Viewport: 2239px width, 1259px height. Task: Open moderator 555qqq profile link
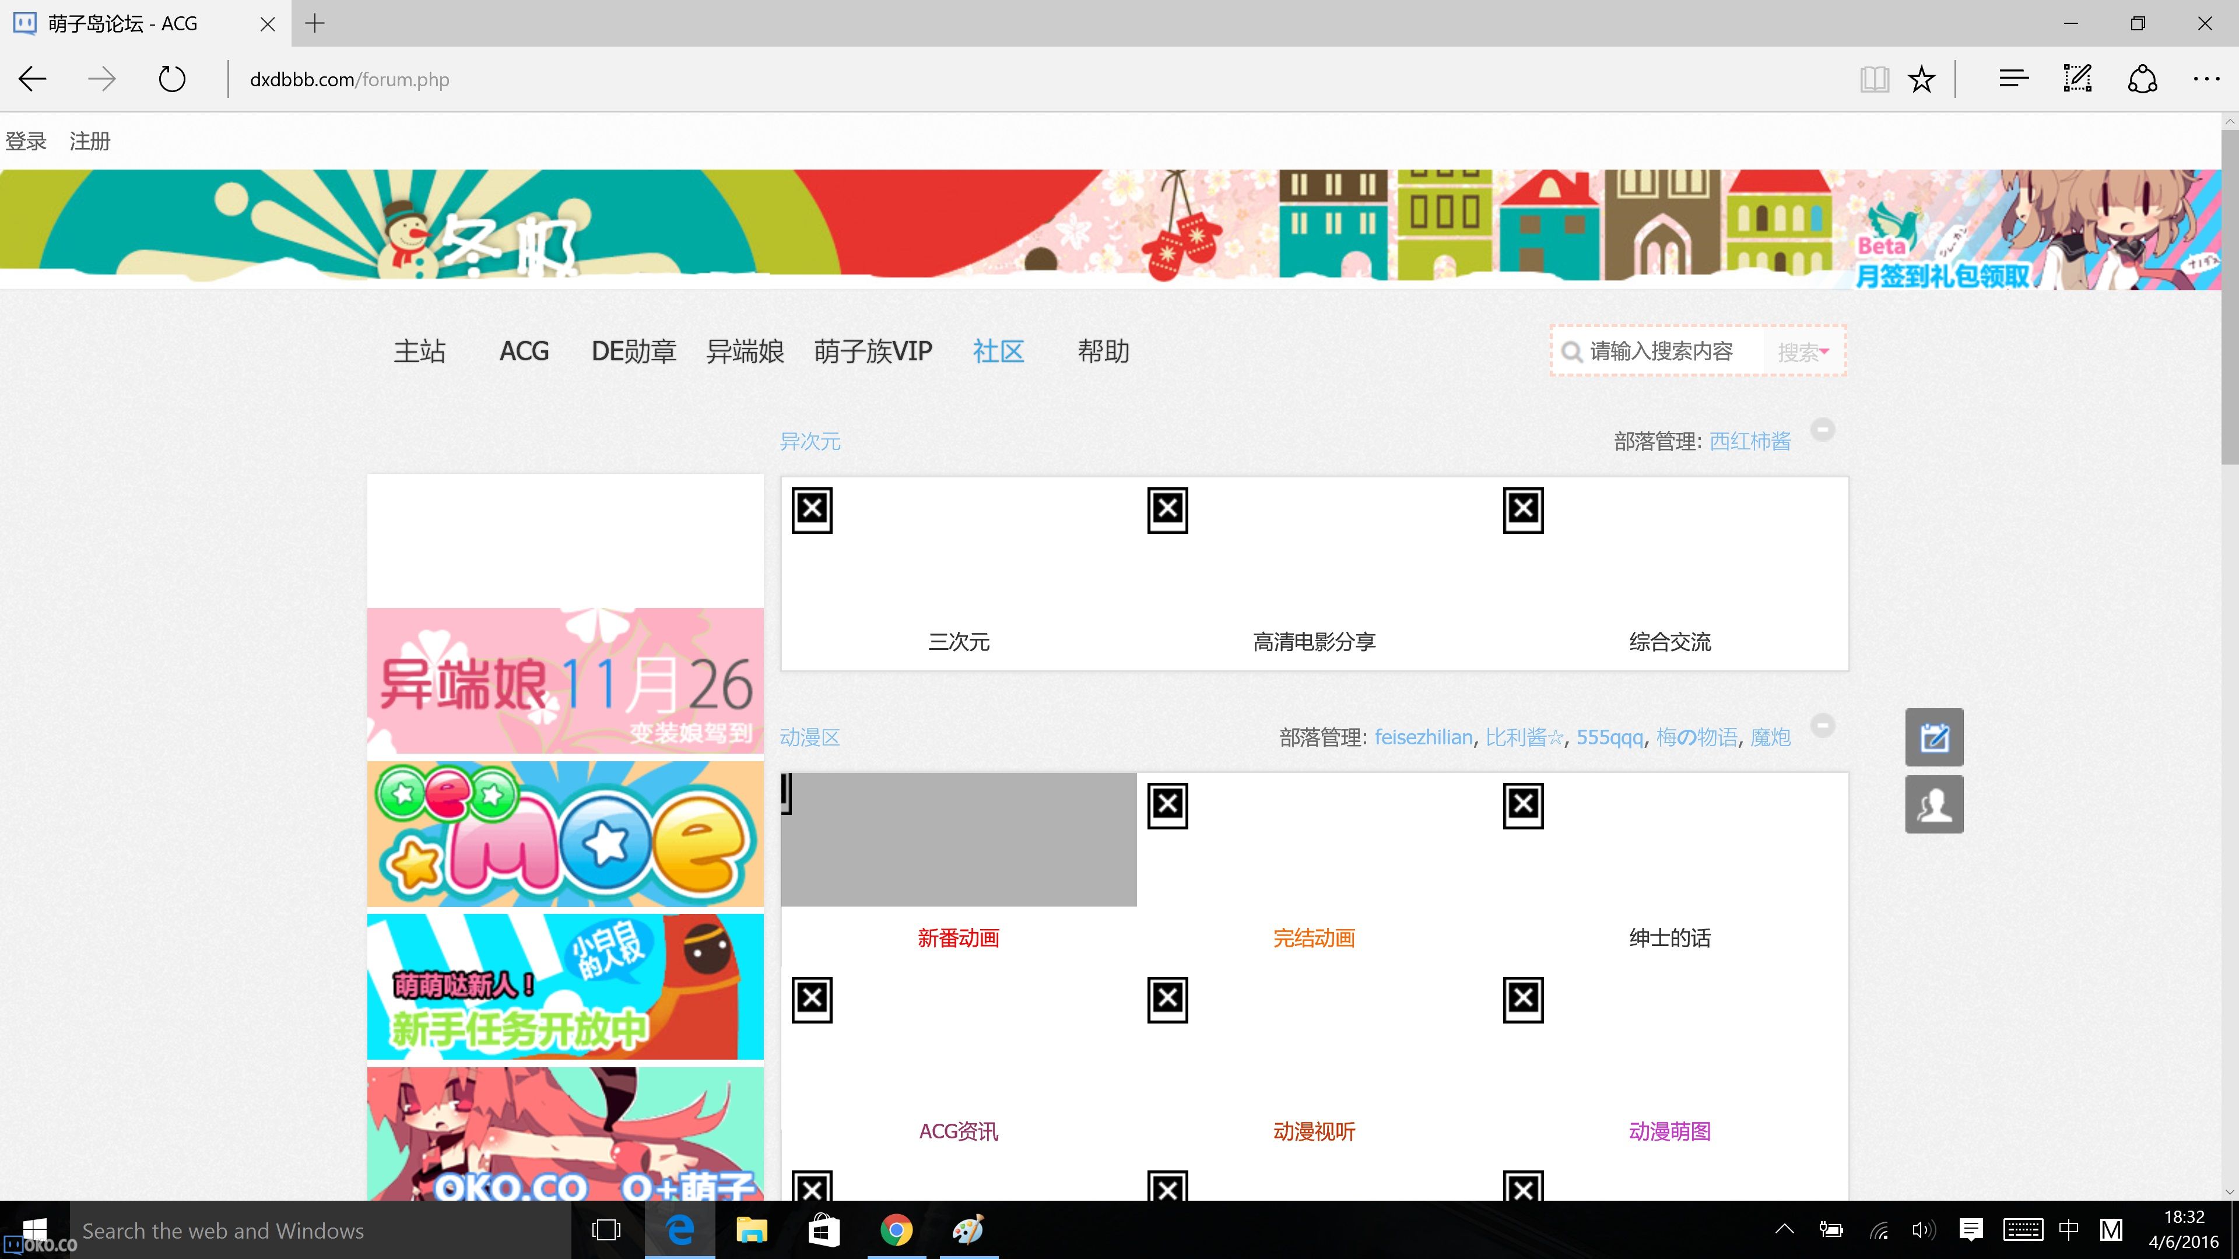click(x=1610, y=737)
